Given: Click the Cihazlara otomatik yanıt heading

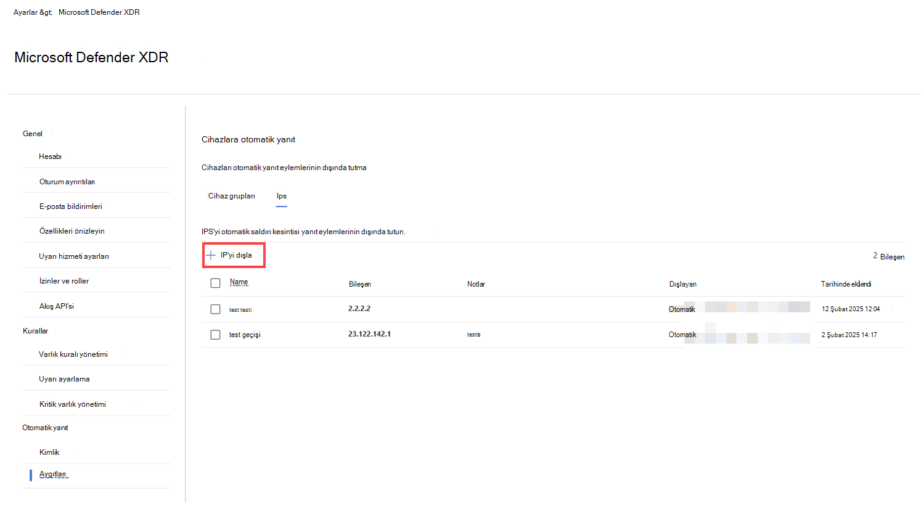Looking at the screenshot, I should pyautogui.click(x=248, y=140).
